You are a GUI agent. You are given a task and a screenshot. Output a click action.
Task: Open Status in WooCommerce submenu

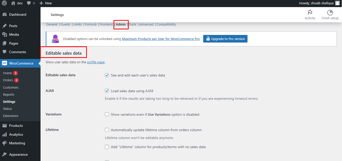pos(7,109)
